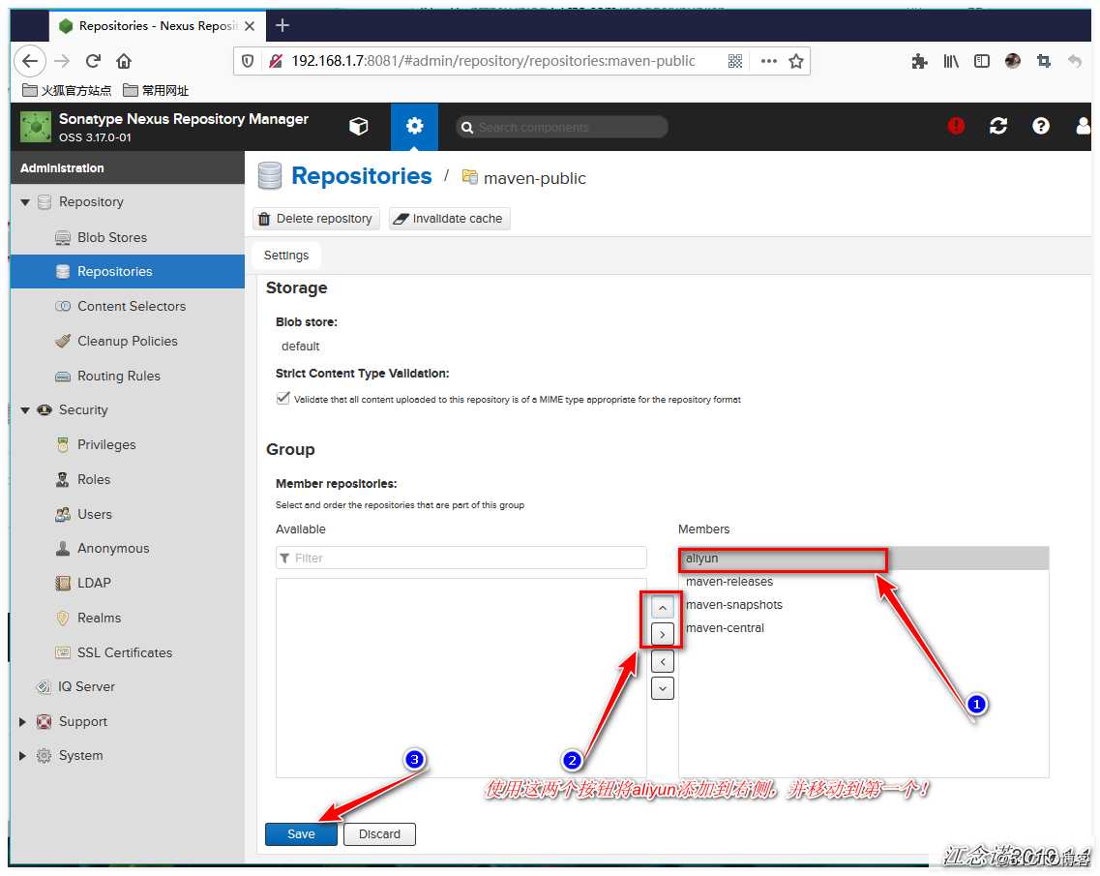Select Repositories in the sidebar

tap(128, 272)
